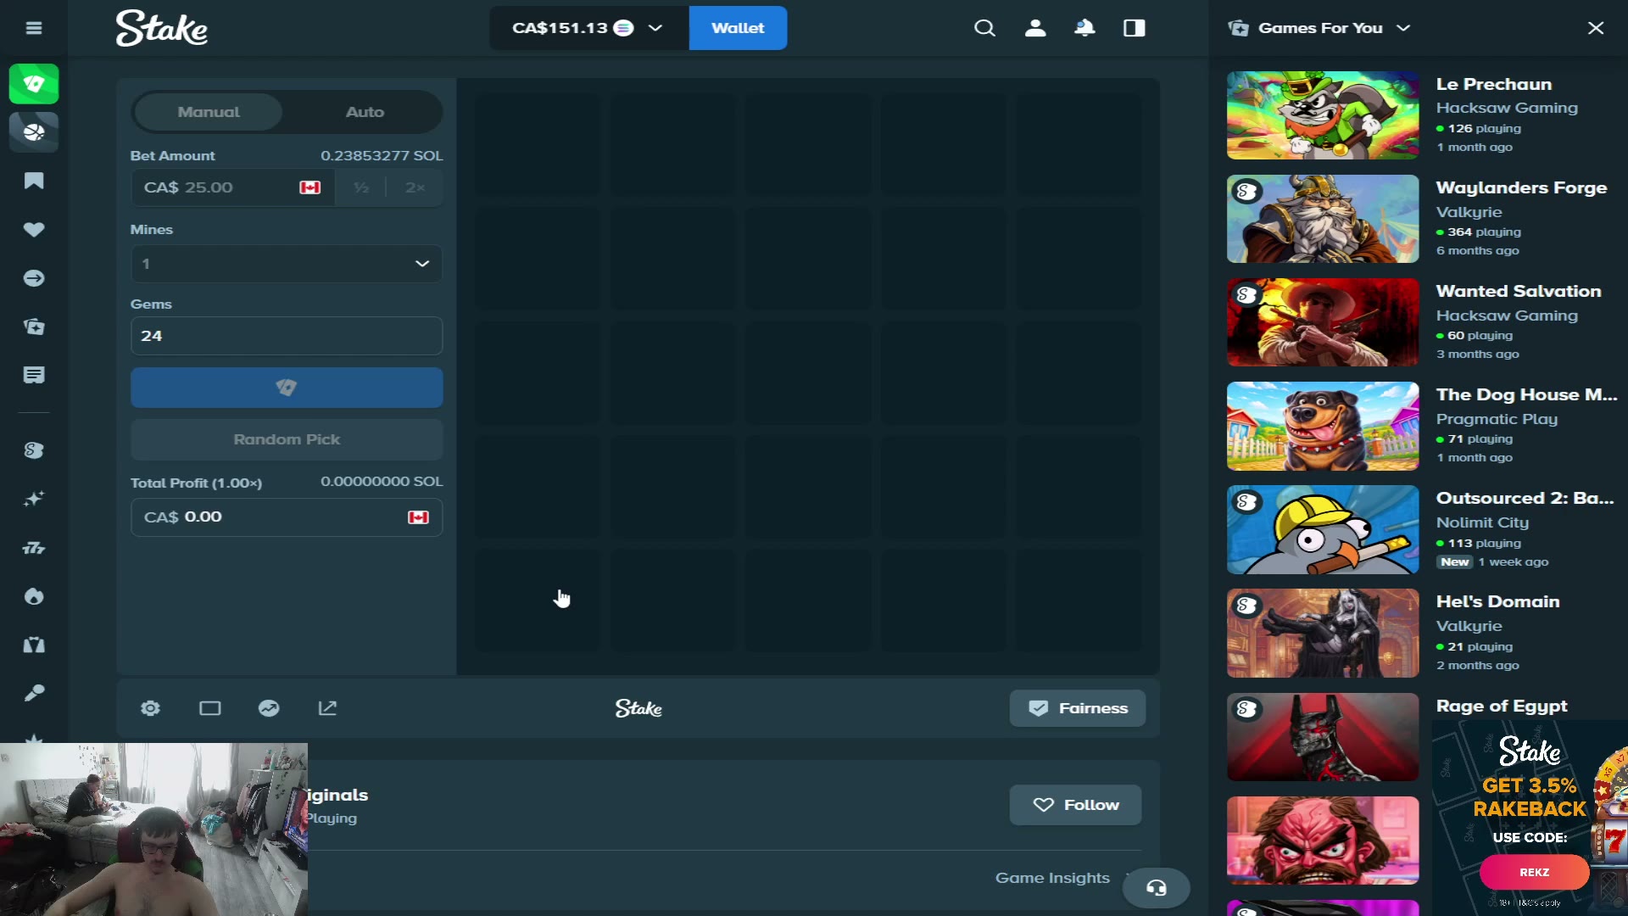1628x916 pixels.
Task: Expand the CA$151.13 balance dropdown
Action: coord(588,28)
